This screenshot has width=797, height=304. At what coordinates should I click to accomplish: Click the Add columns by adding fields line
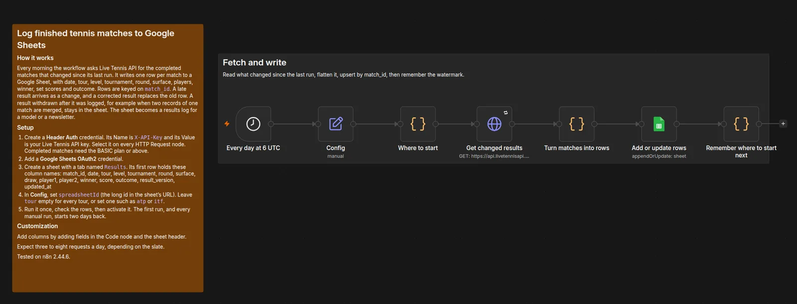(102, 237)
